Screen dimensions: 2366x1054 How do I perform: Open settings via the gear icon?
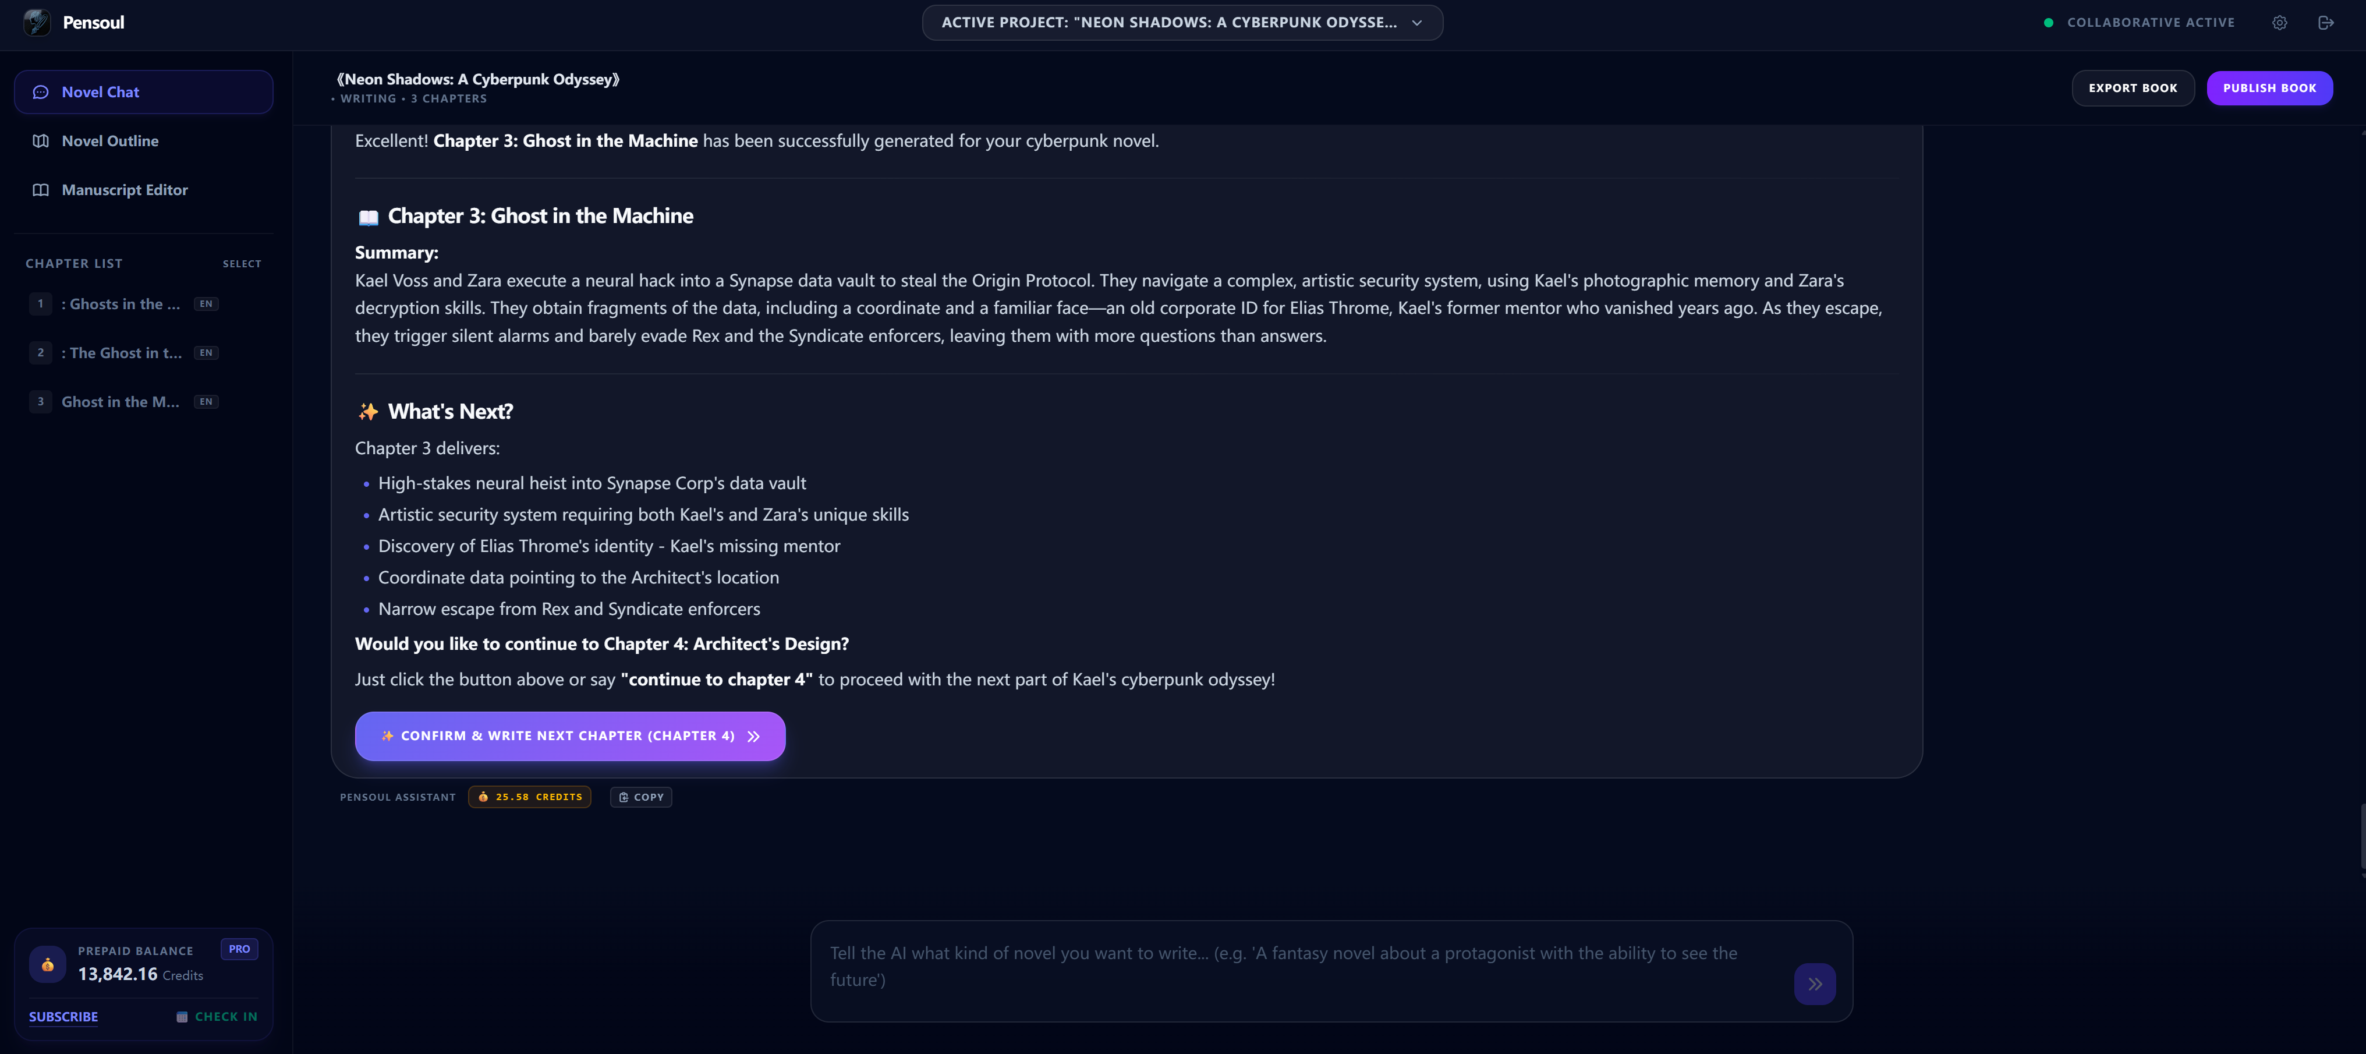pos(2280,22)
